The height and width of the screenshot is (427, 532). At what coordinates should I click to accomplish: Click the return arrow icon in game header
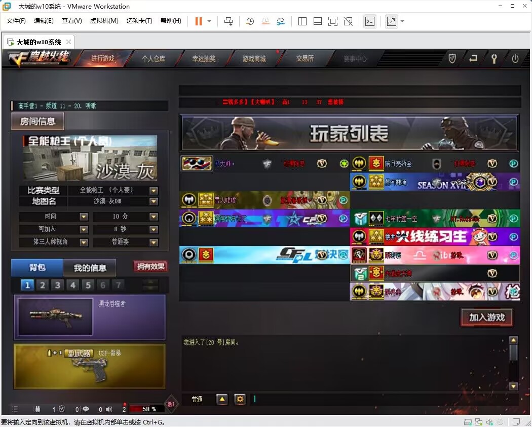click(x=473, y=59)
